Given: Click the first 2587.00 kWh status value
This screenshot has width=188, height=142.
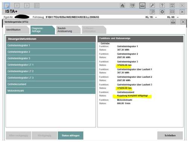Looking at the screenshot, I should (124, 57).
